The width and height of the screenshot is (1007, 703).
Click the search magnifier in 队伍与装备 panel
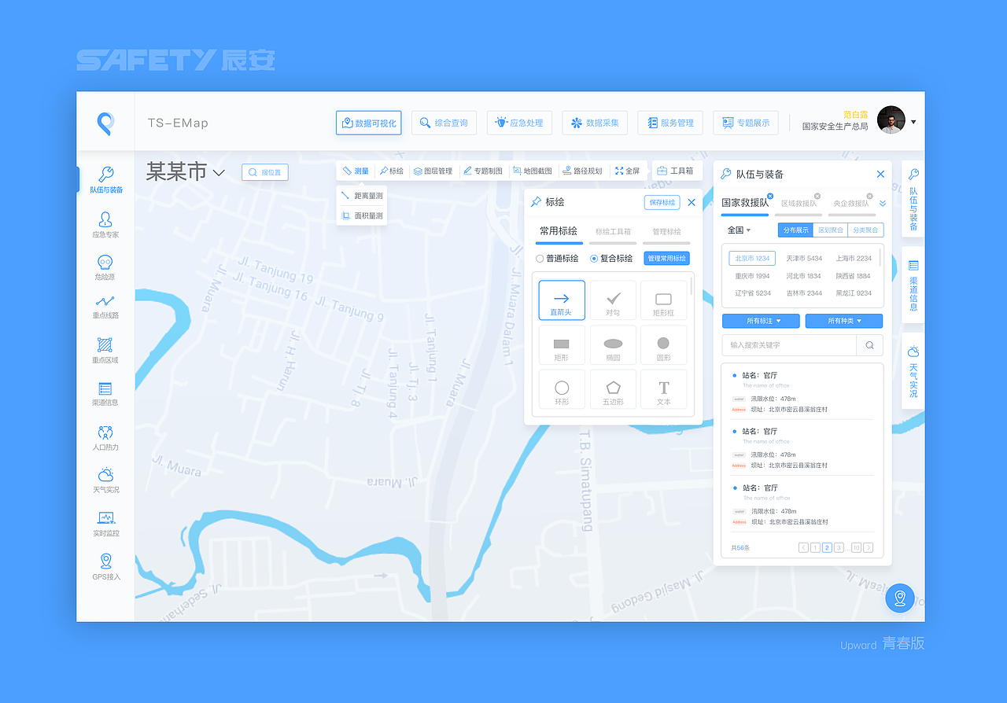point(869,345)
